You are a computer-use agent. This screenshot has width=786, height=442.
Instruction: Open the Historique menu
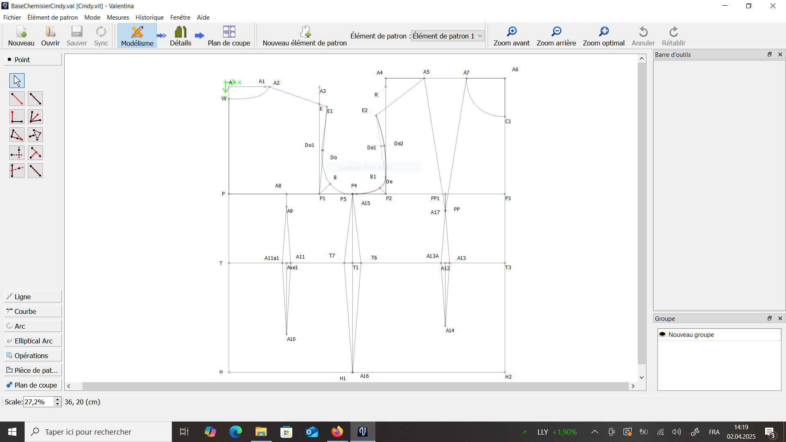[149, 18]
